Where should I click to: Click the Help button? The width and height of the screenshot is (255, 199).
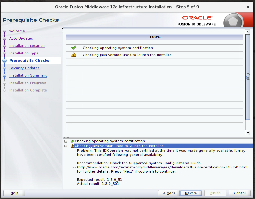tap(14, 193)
